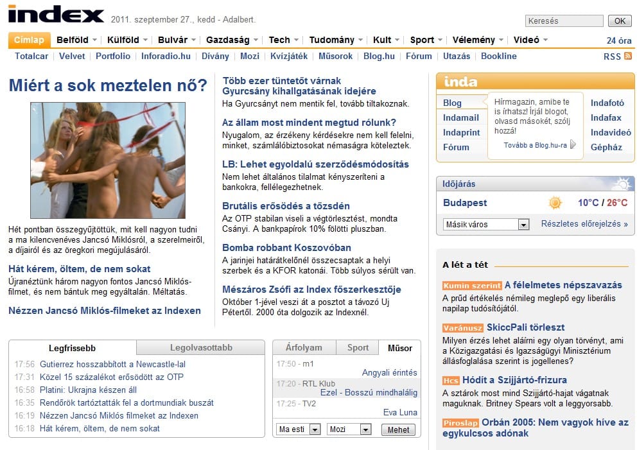This screenshot has width=637, height=450.
Task: Expand the Belföld menu arrow
Action: pos(94,40)
